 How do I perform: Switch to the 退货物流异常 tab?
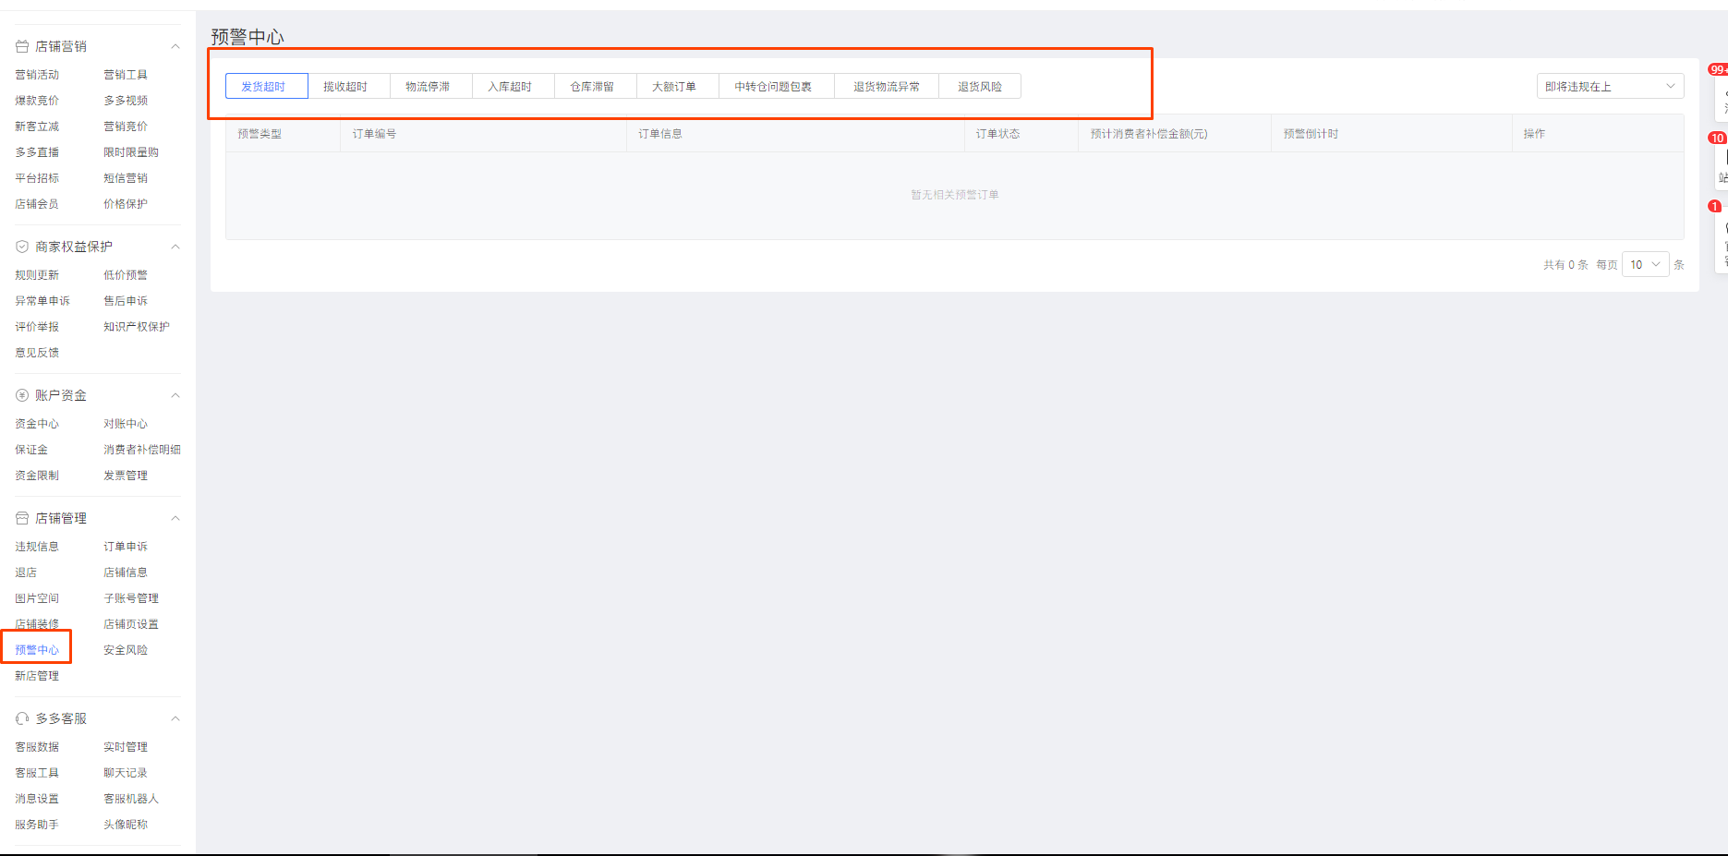(x=886, y=87)
